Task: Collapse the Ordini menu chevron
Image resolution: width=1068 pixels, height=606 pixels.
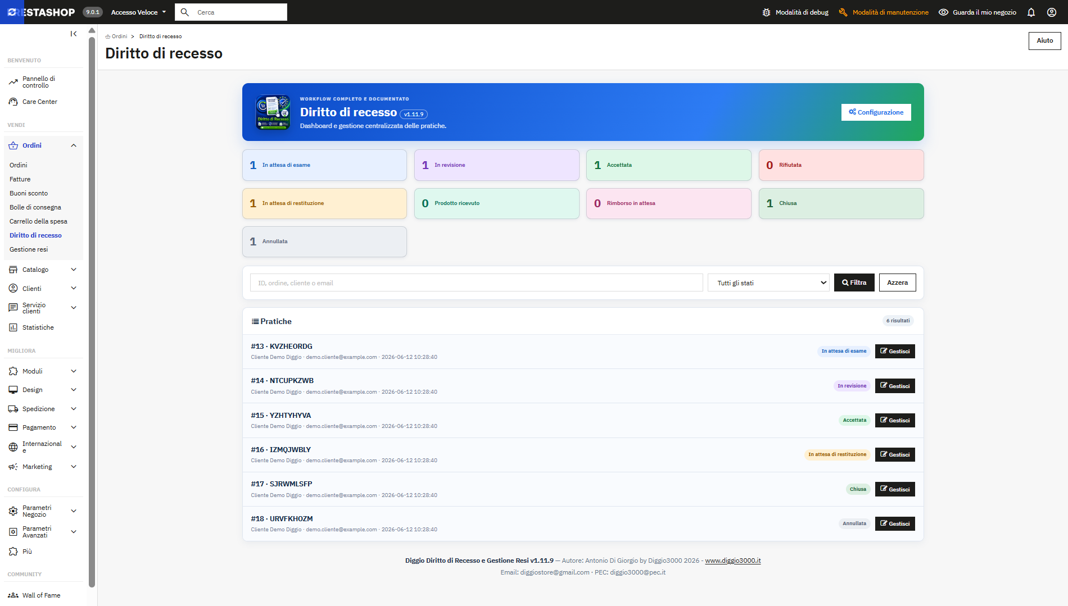Action: (74, 145)
